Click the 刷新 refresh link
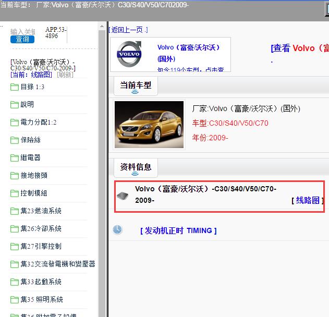The height and width of the screenshot is (317, 329). 65,75
